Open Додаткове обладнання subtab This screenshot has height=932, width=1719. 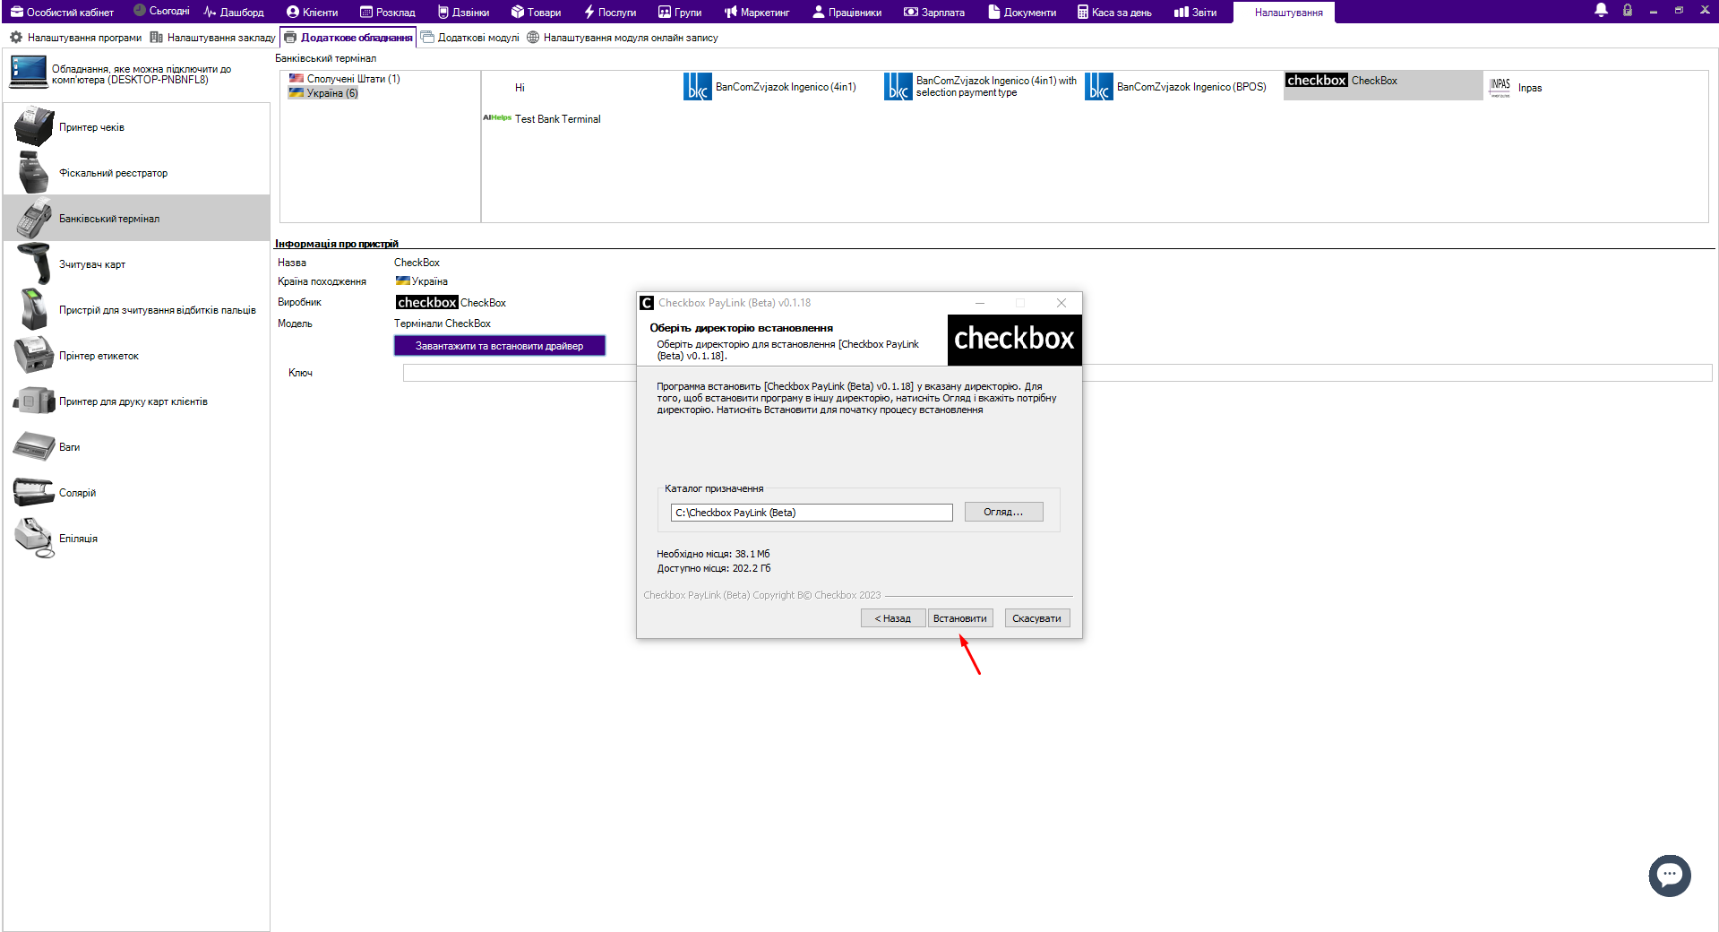[x=348, y=38]
